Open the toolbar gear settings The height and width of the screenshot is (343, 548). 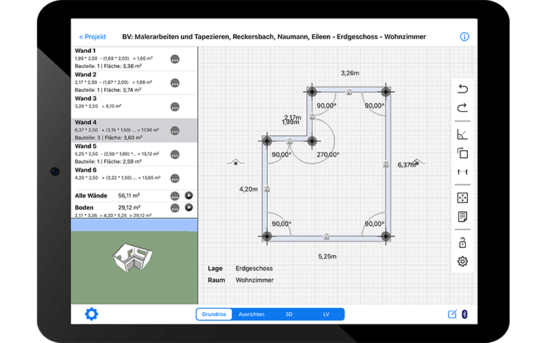tap(462, 261)
